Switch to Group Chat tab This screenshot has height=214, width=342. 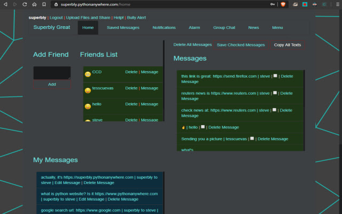(224, 28)
